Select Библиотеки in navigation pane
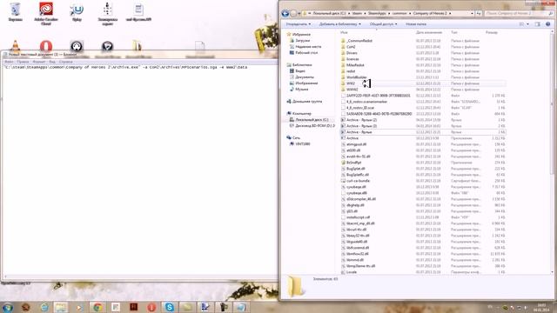Viewport: 557px width, 313px height. click(302, 65)
